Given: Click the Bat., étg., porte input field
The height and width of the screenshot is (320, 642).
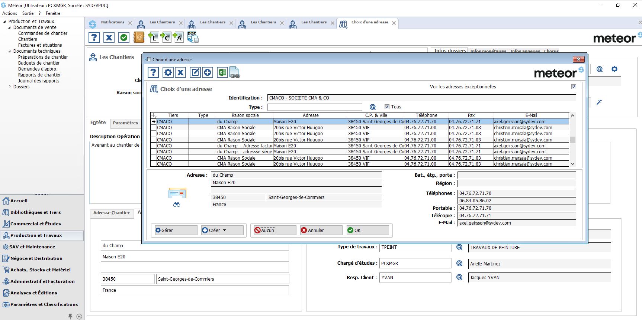Looking at the screenshot, I should [517, 175].
